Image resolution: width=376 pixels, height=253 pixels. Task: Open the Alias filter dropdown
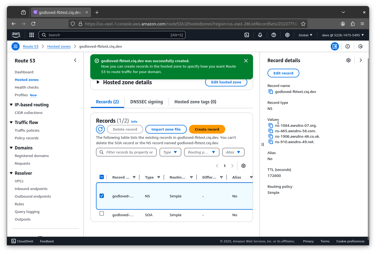point(233,152)
